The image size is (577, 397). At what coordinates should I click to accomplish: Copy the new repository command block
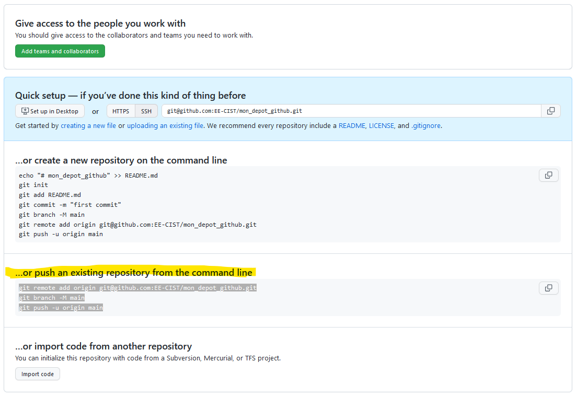point(548,175)
